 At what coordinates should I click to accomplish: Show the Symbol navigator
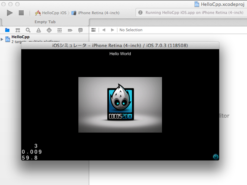[x=18, y=30]
